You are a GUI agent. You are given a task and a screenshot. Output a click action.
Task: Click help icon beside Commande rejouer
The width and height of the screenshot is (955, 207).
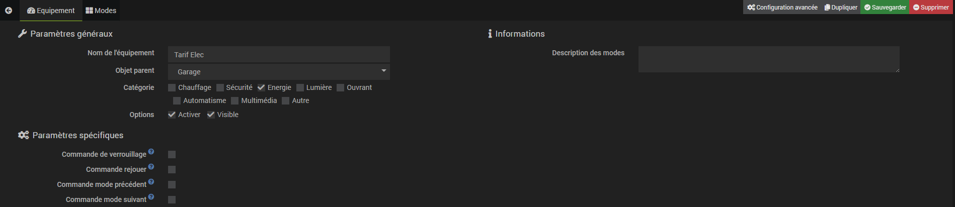151,167
